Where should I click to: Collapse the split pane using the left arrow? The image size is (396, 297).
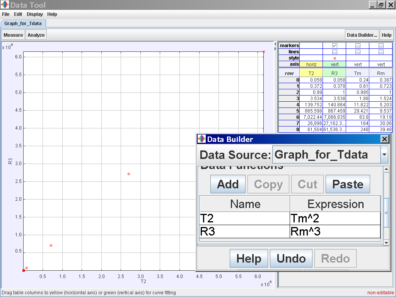point(275,44)
